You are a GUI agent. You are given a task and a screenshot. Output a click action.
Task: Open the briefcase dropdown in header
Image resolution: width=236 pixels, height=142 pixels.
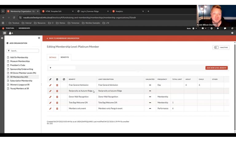[204, 28]
